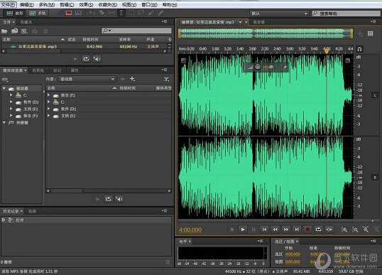Switch to the 标记 tab
The image size is (382, 275).
pos(58,70)
